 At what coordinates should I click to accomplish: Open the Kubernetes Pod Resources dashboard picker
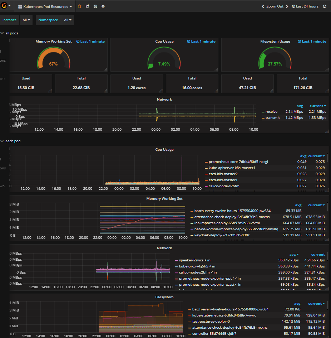coord(45,6)
